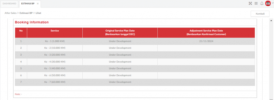Image resolution: width=274 pixels, height=100 pixels.
Task: Open the notifications bell icon
Action: 262,3
